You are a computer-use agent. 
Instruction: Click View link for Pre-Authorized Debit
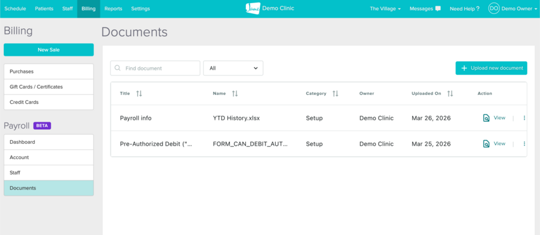(x=499, y=143)
